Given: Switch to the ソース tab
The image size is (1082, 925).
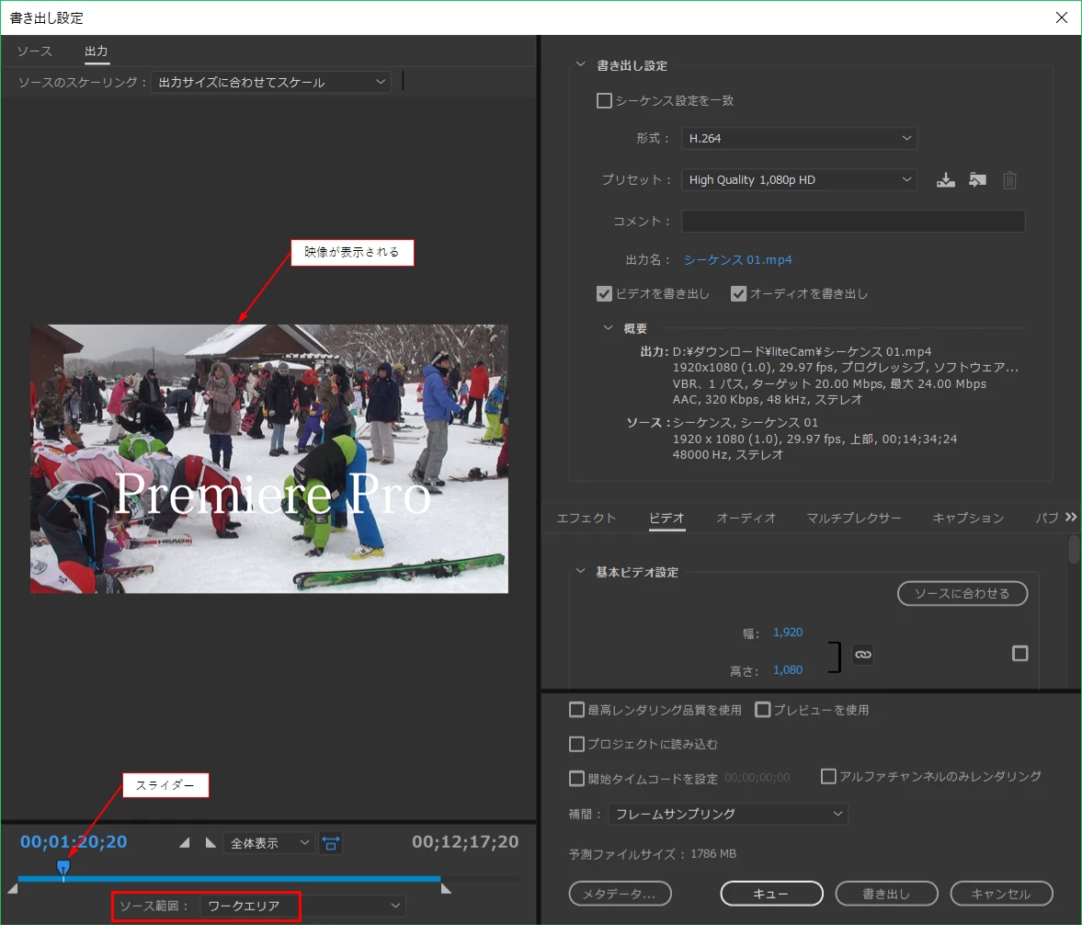Looking at the screenshot, I should pyautogui.click(x=35, y=51).
